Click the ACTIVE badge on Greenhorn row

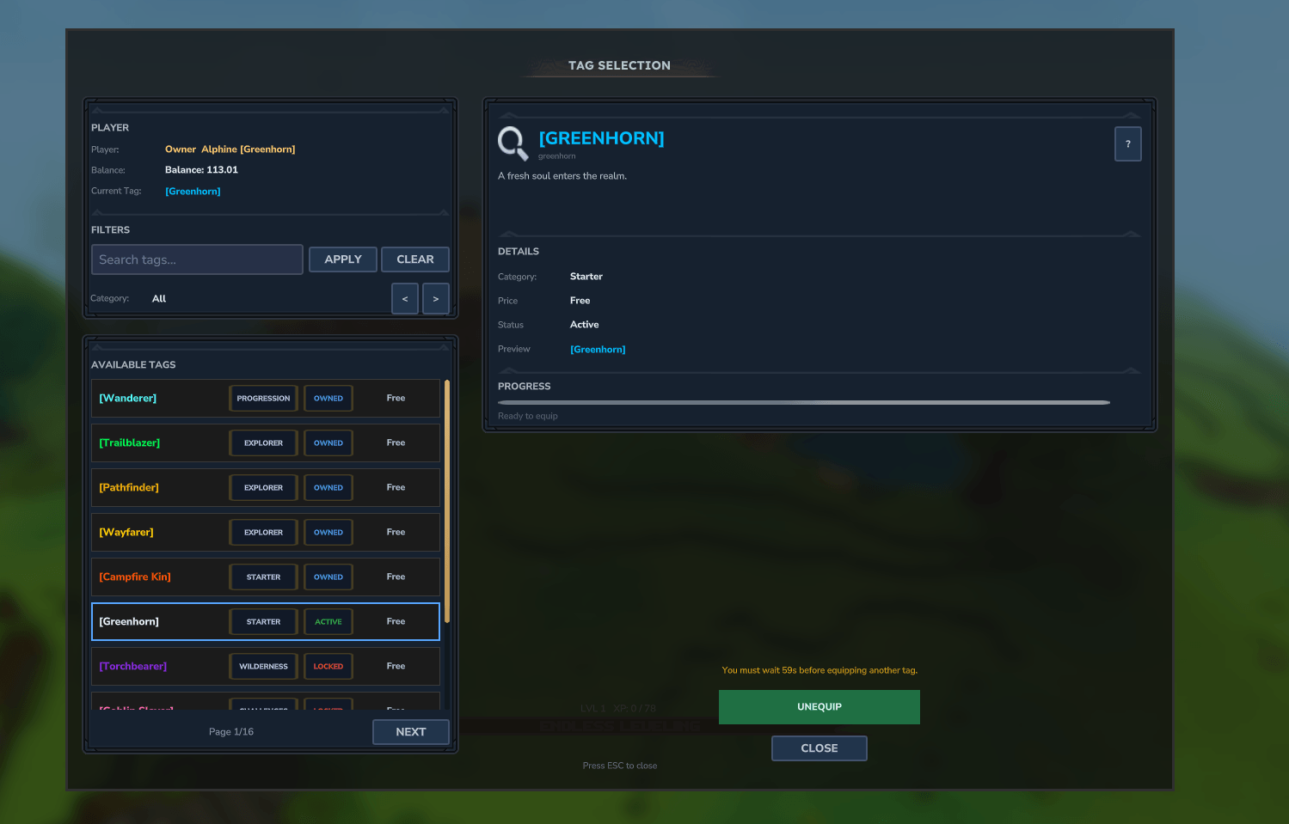click(x=328, y=622)
